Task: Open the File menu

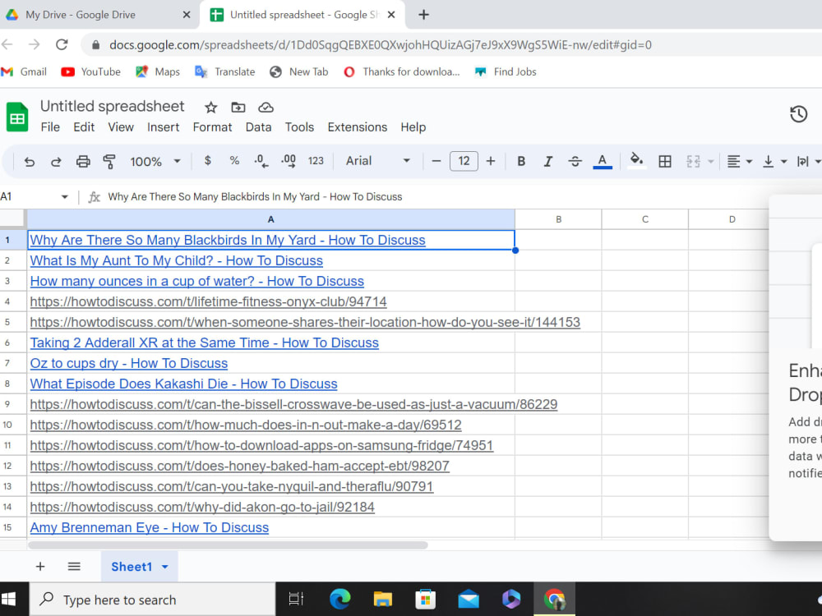Action: [50, 127]
